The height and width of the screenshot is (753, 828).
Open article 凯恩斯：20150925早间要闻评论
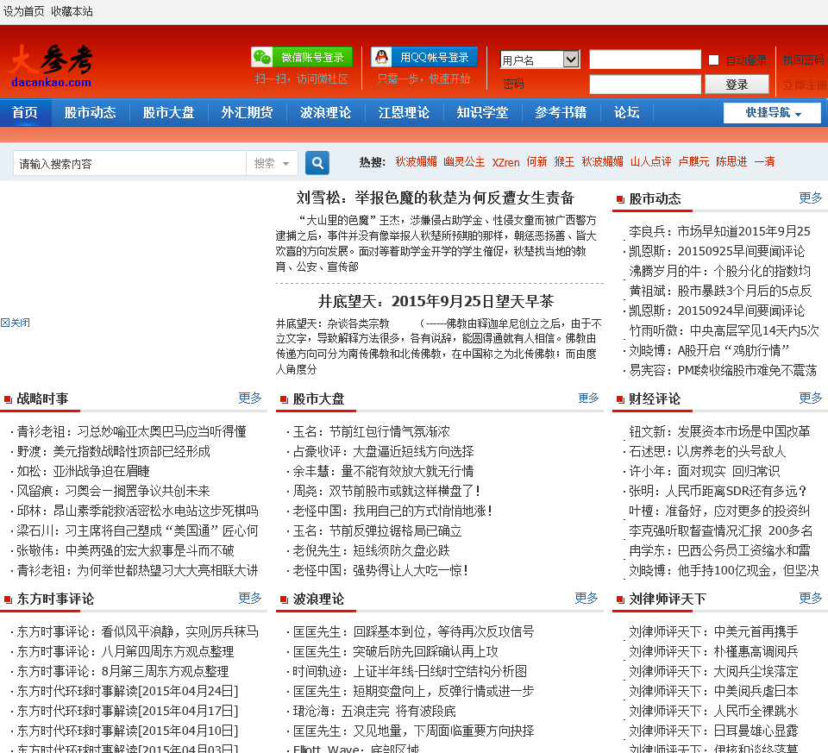tap(717, 251)
